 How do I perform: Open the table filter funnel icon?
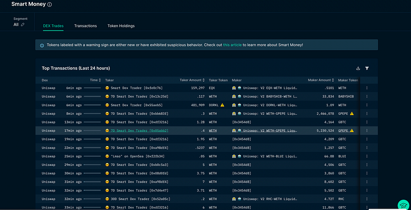point(367,68)
